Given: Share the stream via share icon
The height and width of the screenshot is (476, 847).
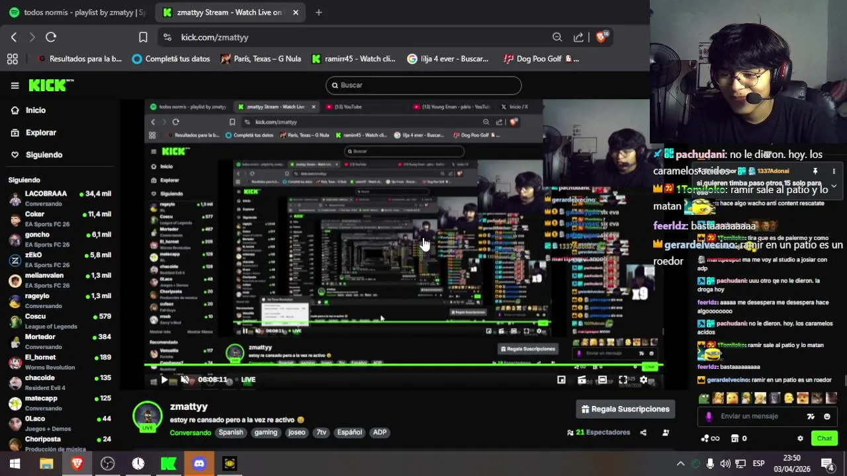Looking at the screenshot, I should click(x=643, y=433).
